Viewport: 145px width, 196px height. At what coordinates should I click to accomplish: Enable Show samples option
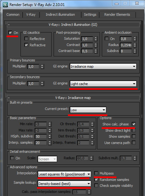coord(134,136)
